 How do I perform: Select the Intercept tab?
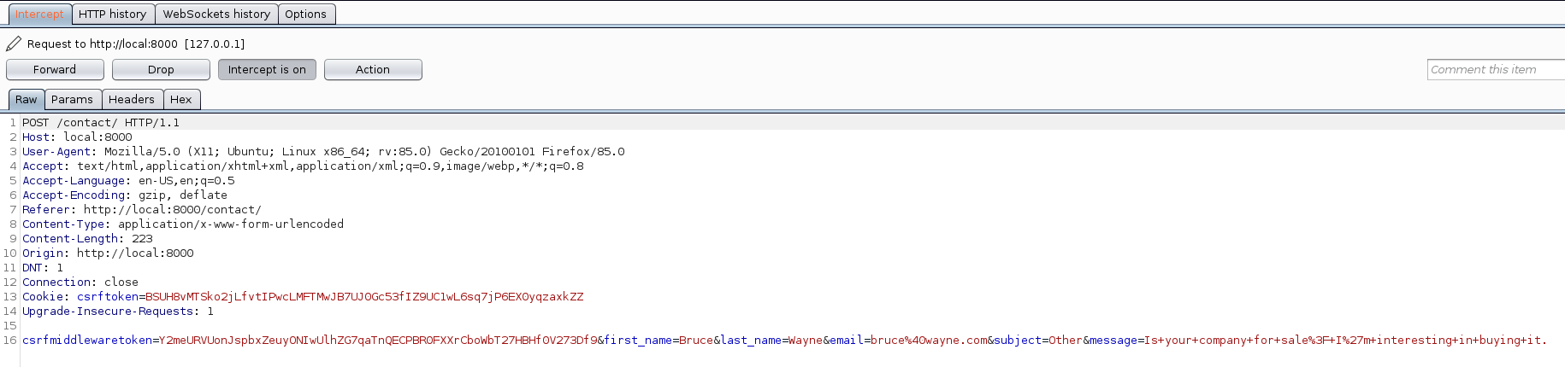(39, 15)
